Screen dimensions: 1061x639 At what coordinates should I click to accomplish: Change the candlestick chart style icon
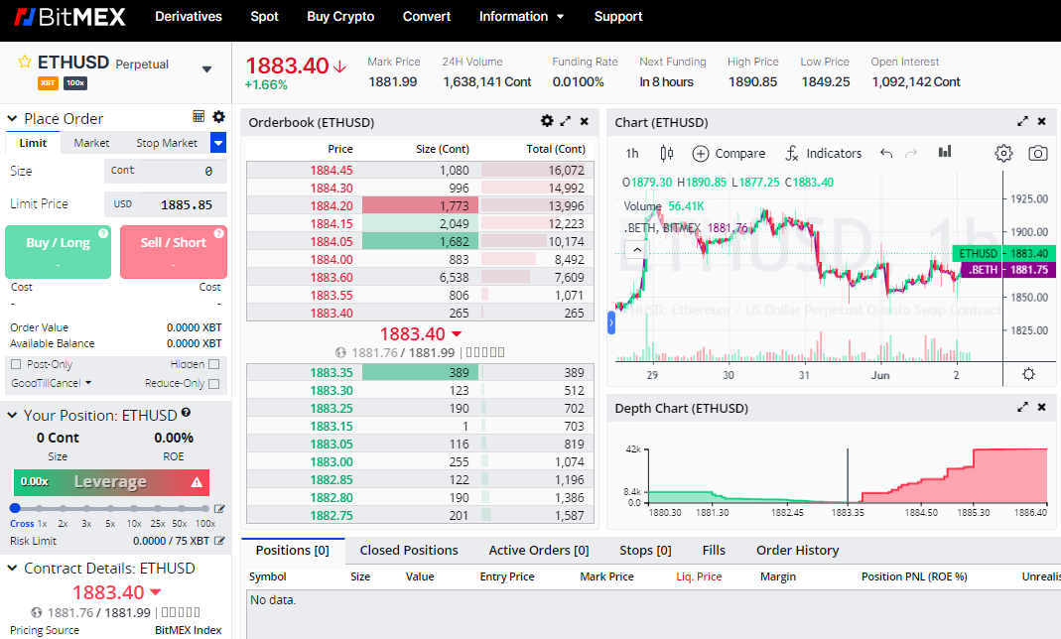click(667, 154)
